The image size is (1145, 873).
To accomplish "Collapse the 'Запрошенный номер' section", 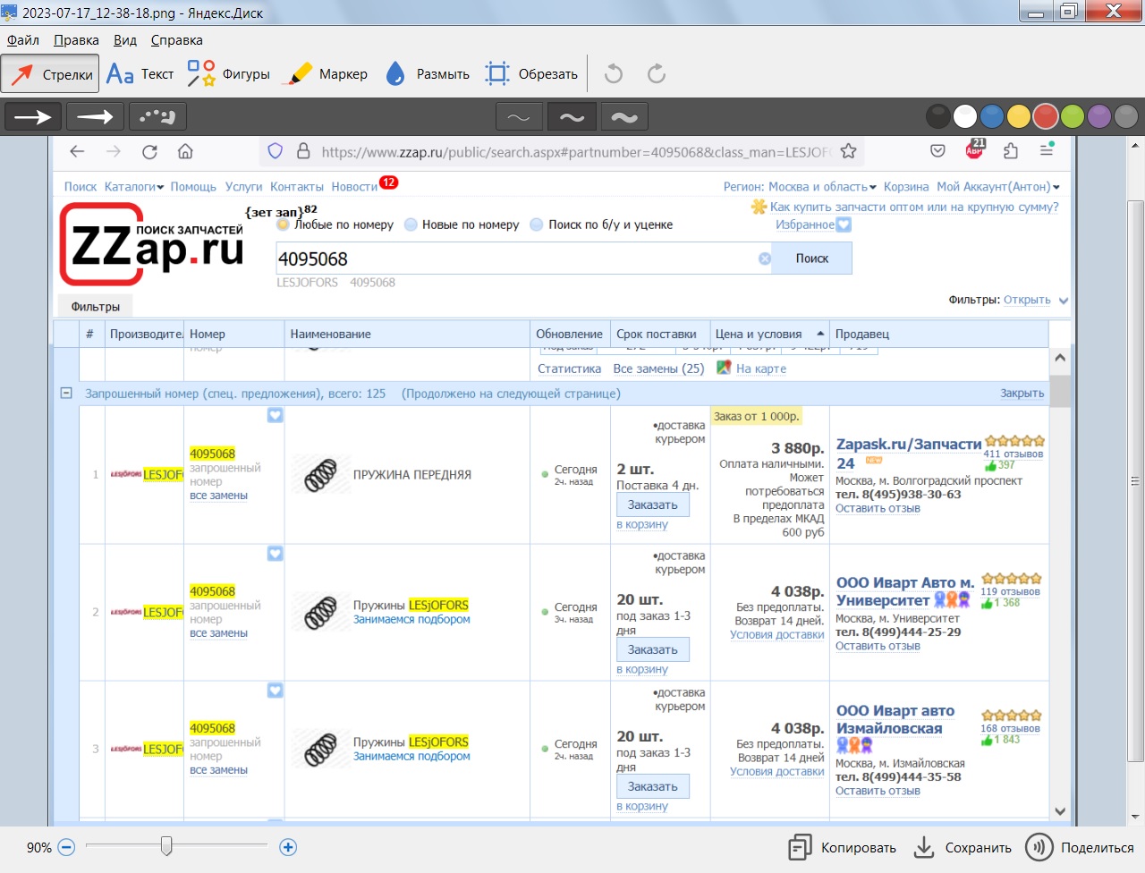I will (x=66, y=393).
